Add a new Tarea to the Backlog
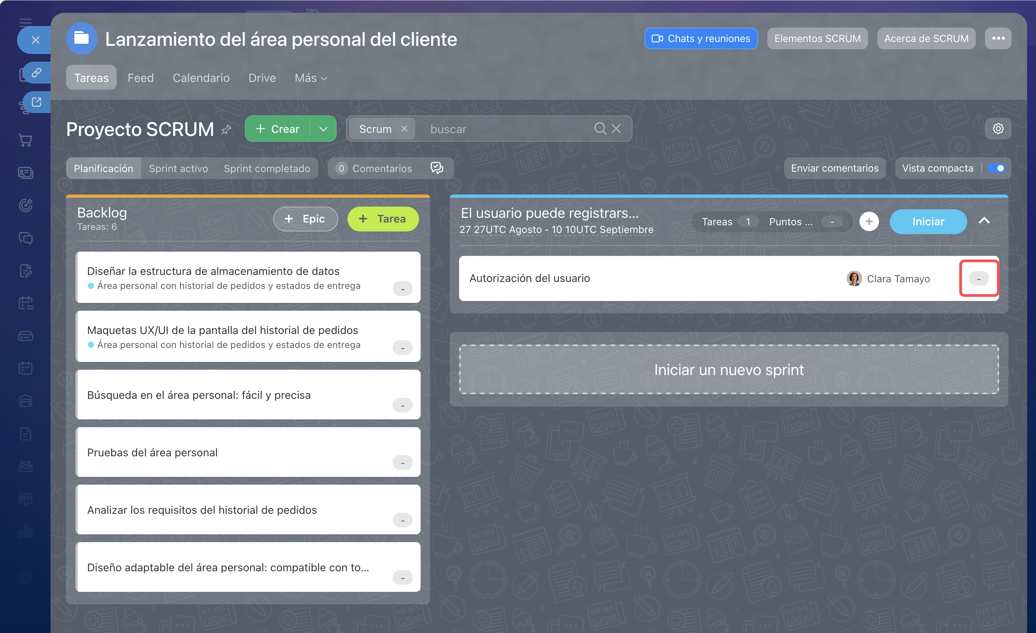Screen dimensions: 1036x633 coord(383,219)
